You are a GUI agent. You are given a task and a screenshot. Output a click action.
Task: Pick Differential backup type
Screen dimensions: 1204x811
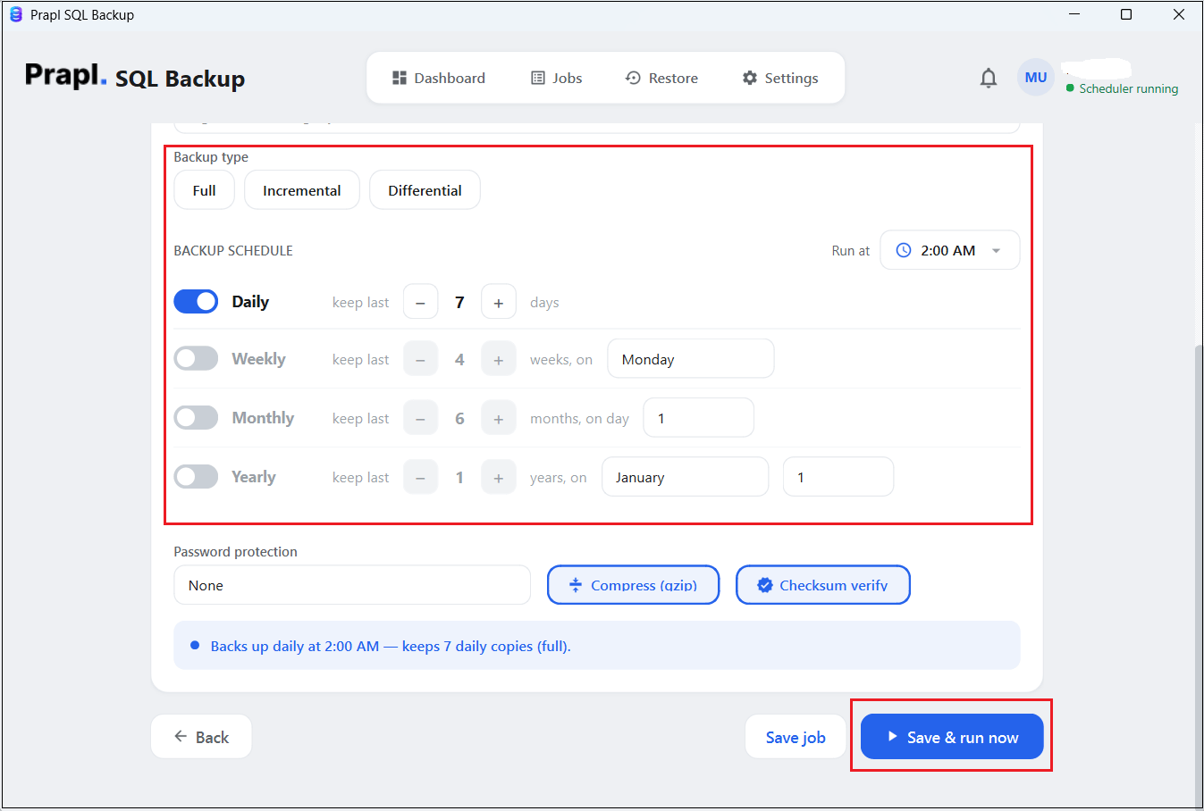(425, 190)
